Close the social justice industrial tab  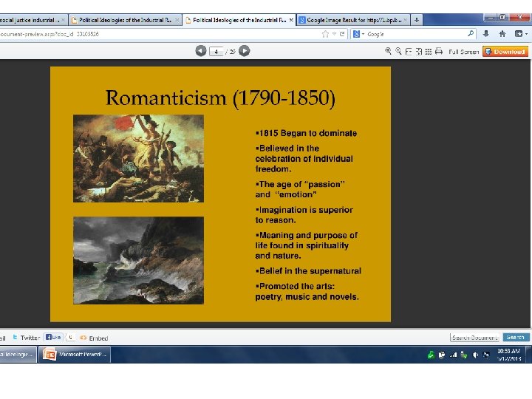point(63,20)
